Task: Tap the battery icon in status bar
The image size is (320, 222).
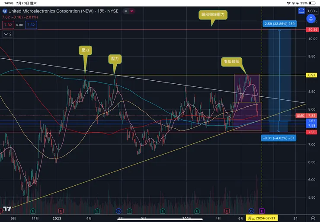Action: [312, 3]
